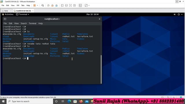Open Cortana from the Windows taskbar
The height and width of the screenshot is (104, 185).
56,101
